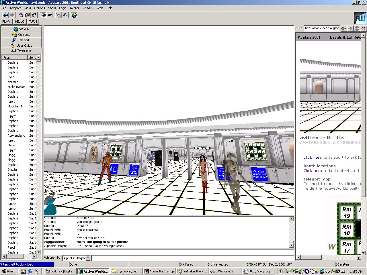Open the Teleports sidebar item
The height and width of the screenshot is (275, 367).
coord(22,40)
